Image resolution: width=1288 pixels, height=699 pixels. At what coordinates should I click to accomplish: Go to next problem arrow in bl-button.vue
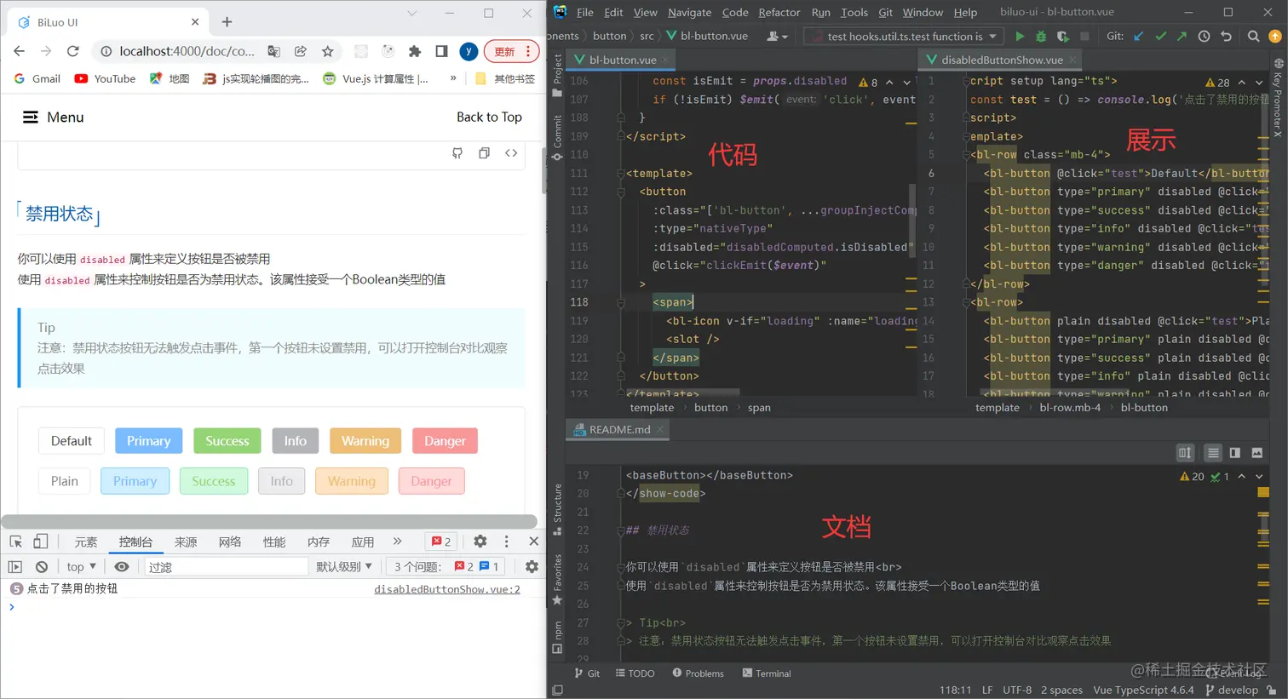click(x=906, y=83)
